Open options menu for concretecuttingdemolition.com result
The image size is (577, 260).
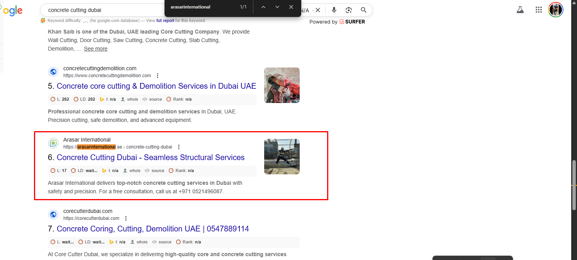(157, 76)
